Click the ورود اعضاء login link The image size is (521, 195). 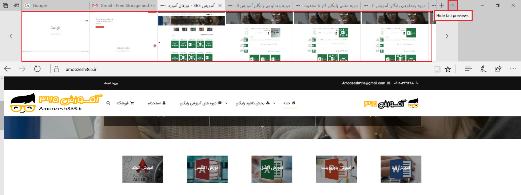[x=111, y=83]
